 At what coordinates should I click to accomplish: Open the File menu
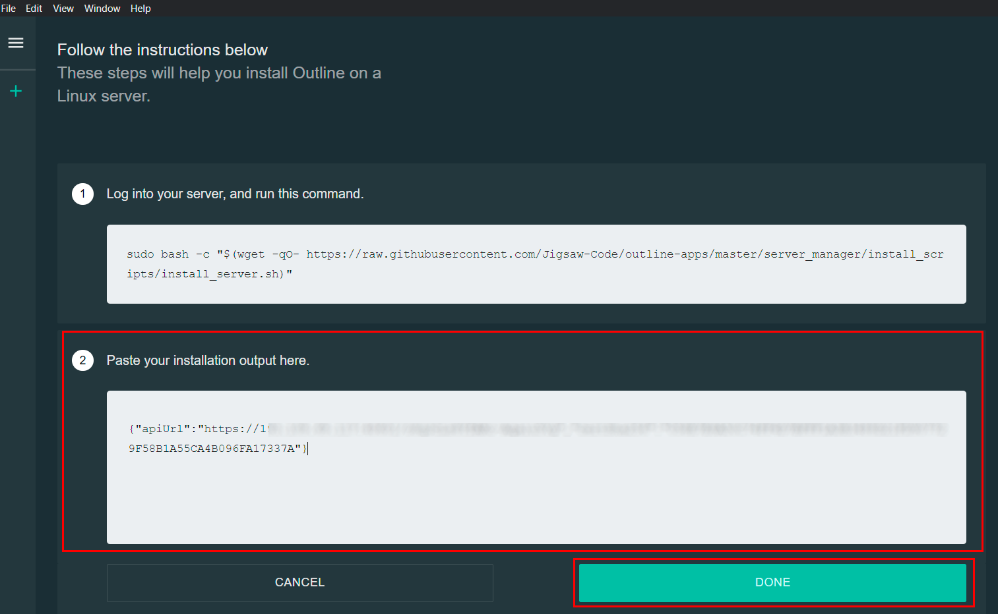point(9,9)
